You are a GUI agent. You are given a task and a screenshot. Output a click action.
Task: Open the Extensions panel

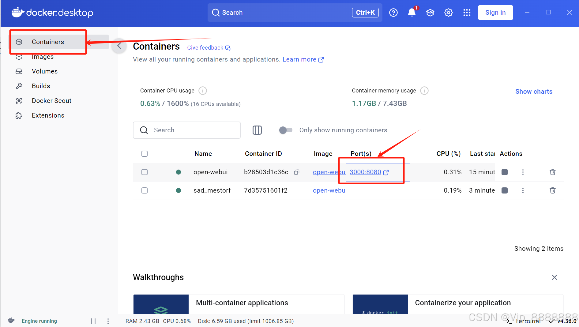pos(48,115)
